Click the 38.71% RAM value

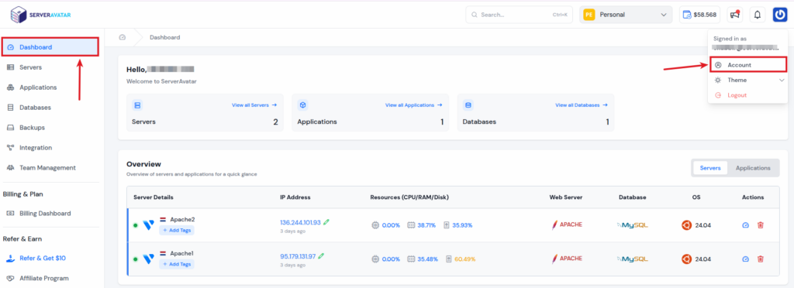426,225
